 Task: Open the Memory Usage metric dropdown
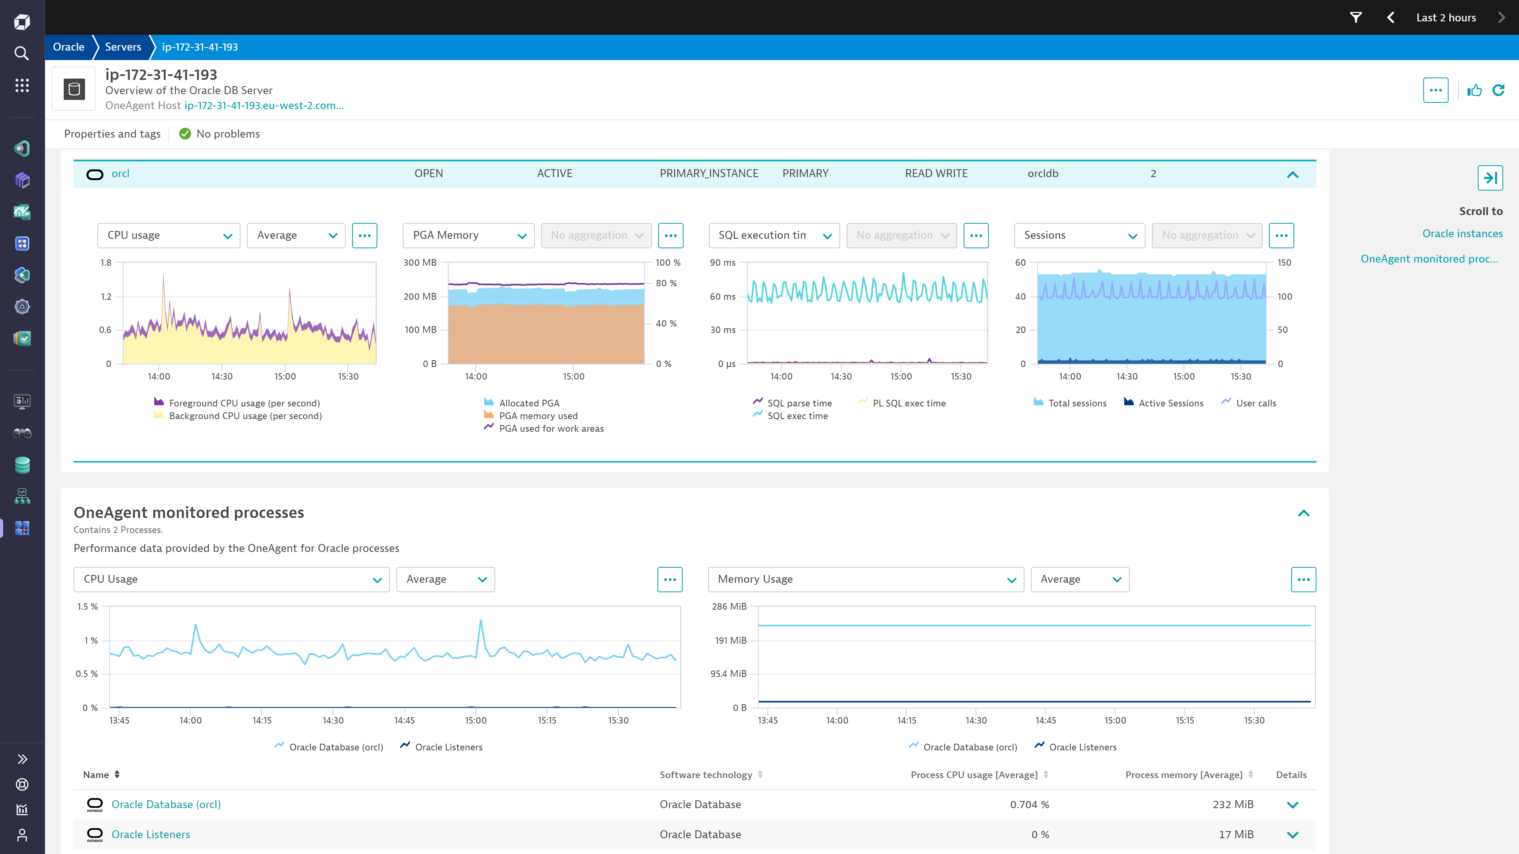coord(866,579)
